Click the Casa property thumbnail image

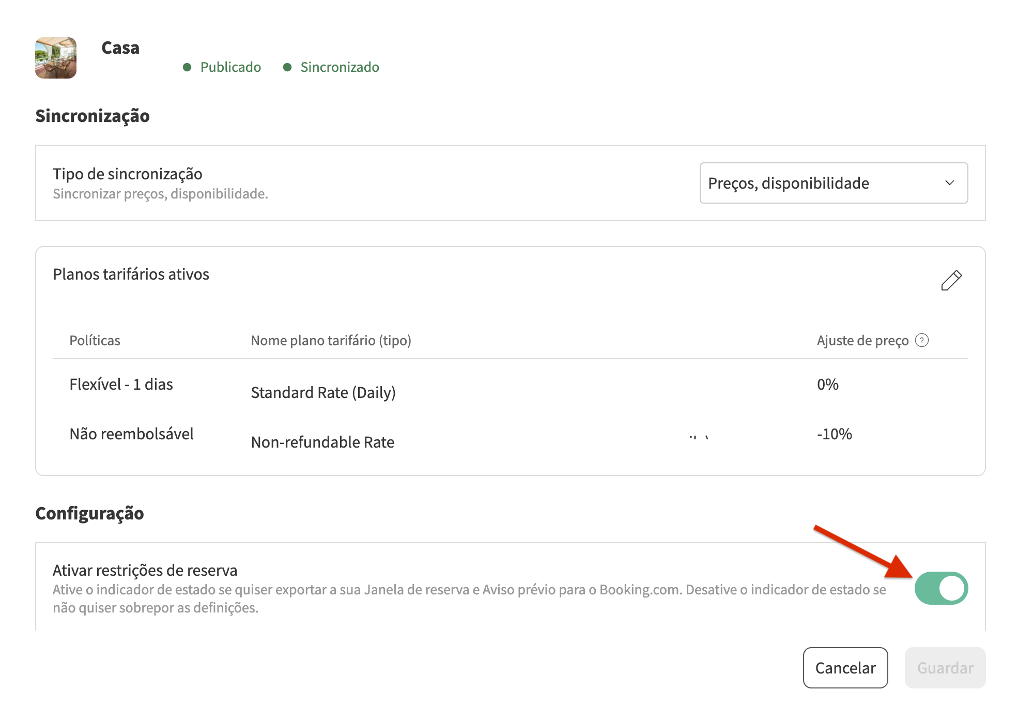56,58
